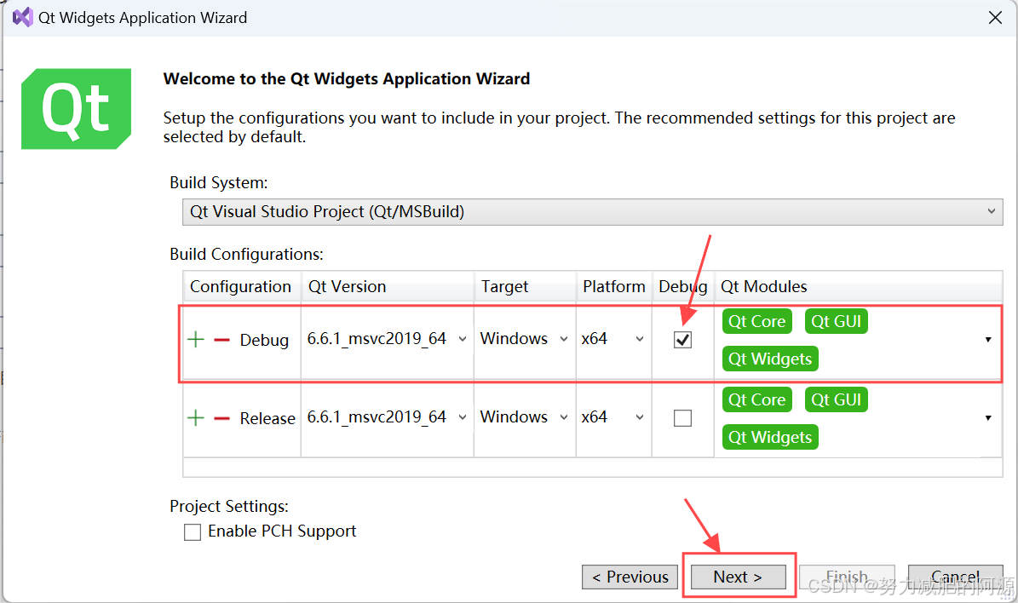This screenshot has width=1018, height=603.
Task: Click the Build System label
Action: 219,183
